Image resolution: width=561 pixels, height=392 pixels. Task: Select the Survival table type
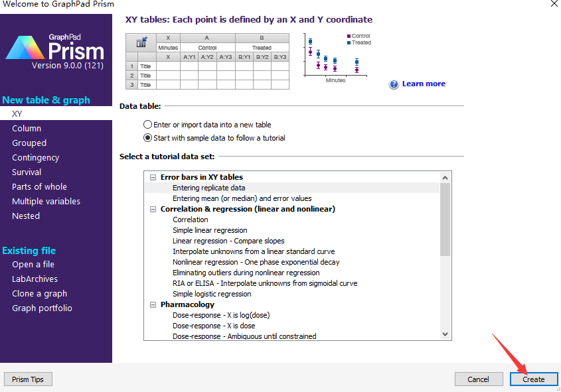tap(27, 172)
